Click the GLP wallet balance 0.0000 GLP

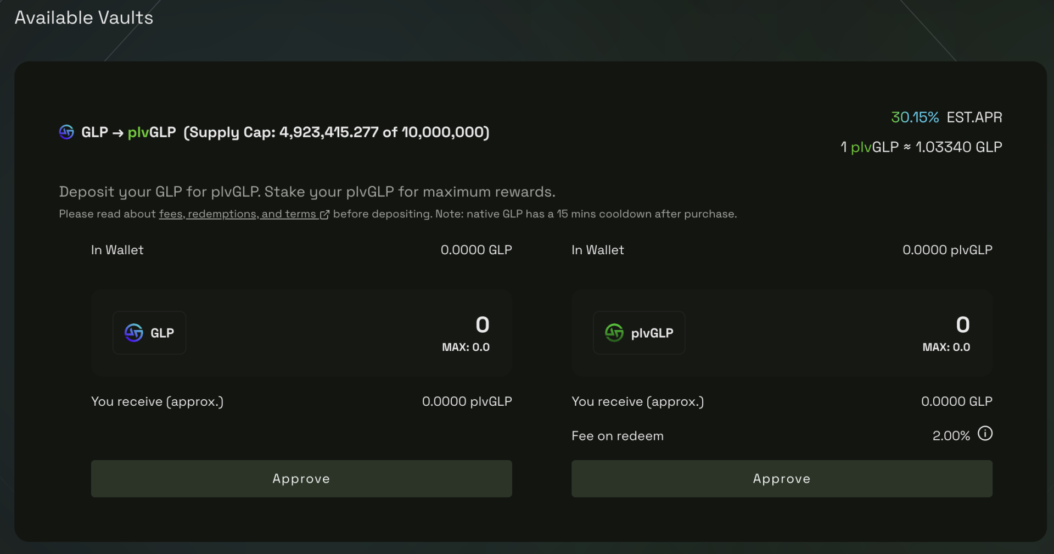tap(476, 250)
